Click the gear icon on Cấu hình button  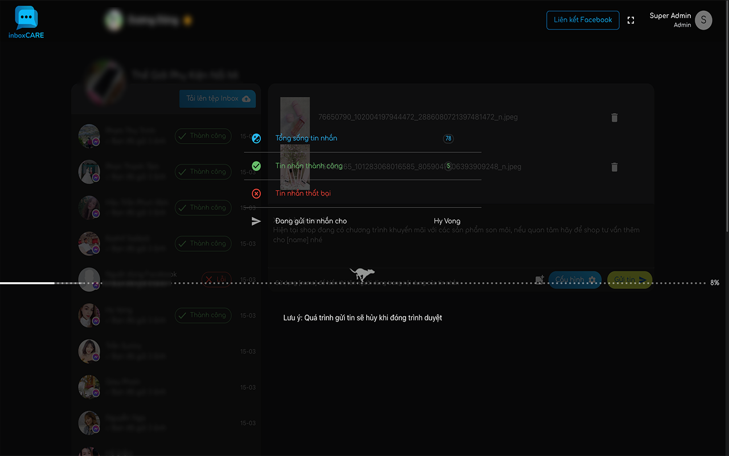point(591,280)
